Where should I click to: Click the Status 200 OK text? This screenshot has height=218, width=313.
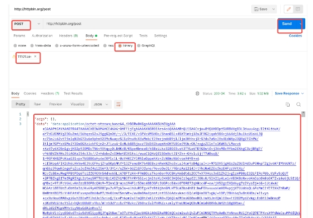(213, 94)
